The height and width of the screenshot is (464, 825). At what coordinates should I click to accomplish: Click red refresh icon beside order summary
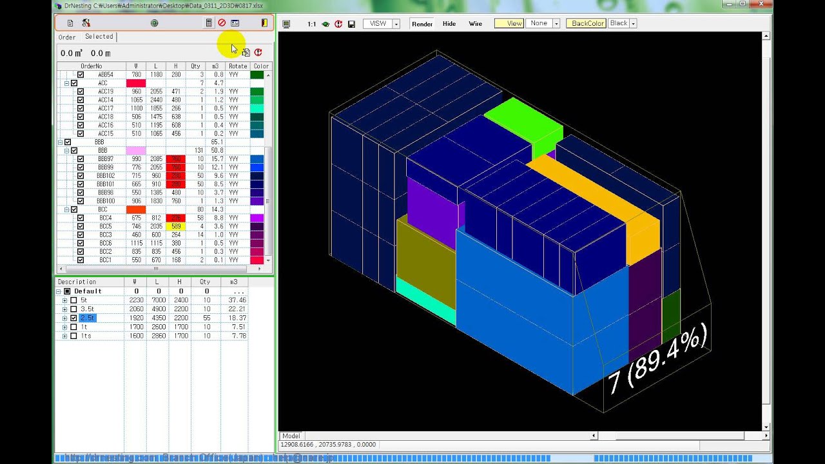click(x=258, y=52)
